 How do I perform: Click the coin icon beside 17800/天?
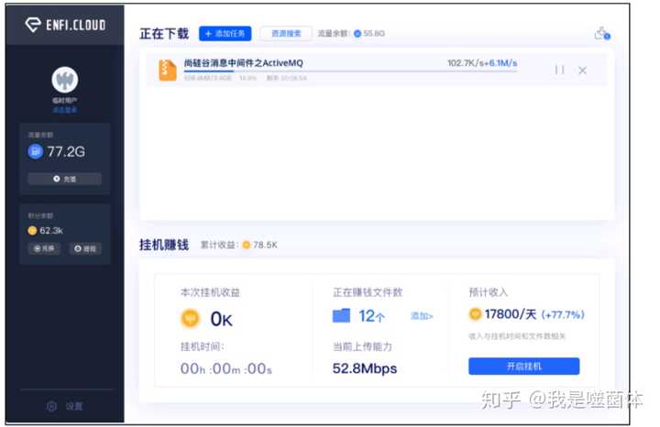pos(475,313)
